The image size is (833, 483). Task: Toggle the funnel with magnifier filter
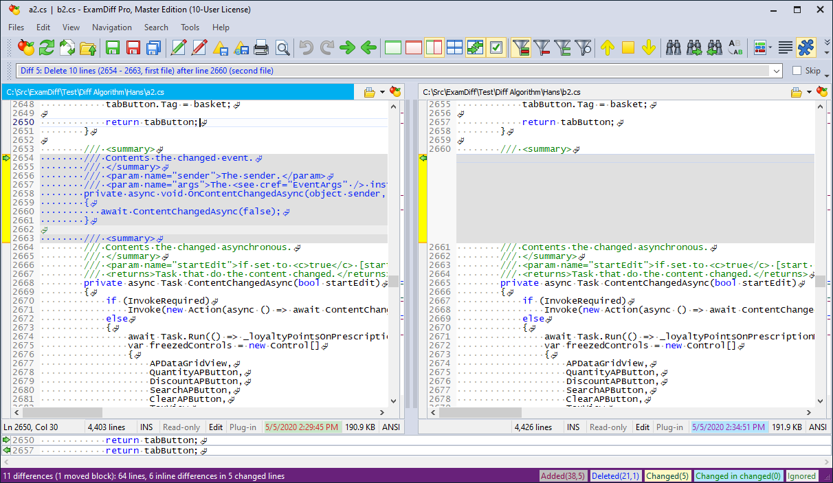coord(583,47)
